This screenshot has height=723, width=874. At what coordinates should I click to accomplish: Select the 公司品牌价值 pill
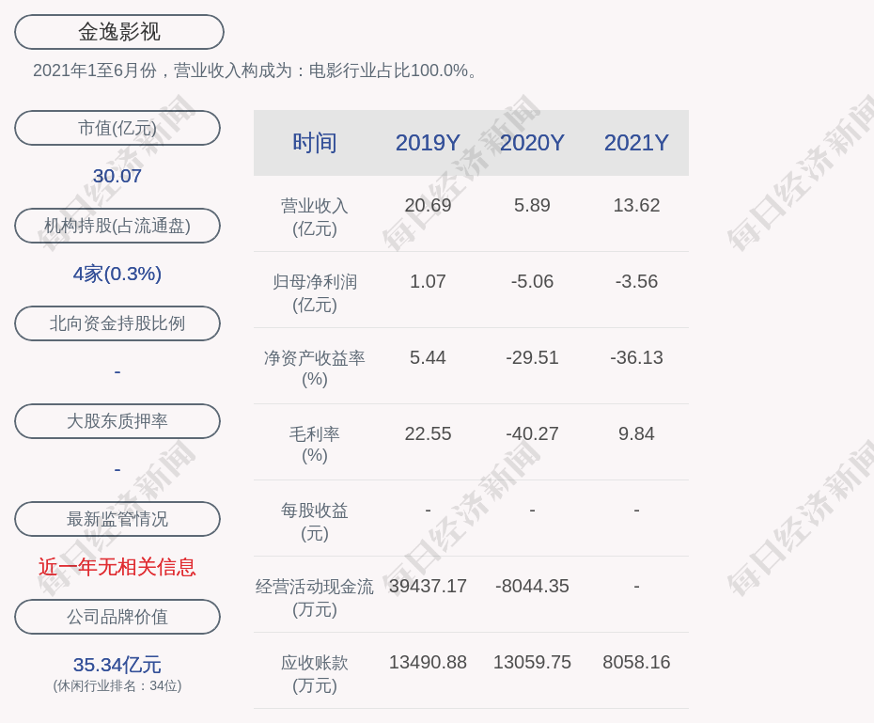117,617
